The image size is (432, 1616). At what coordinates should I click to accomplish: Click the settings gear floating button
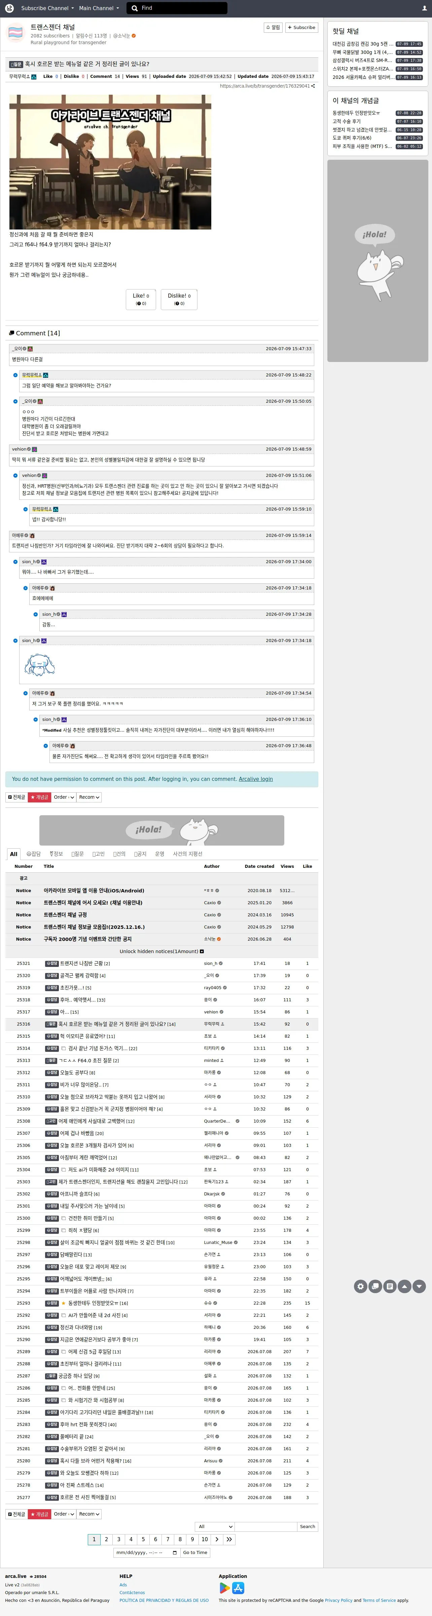click(361, 1286)
